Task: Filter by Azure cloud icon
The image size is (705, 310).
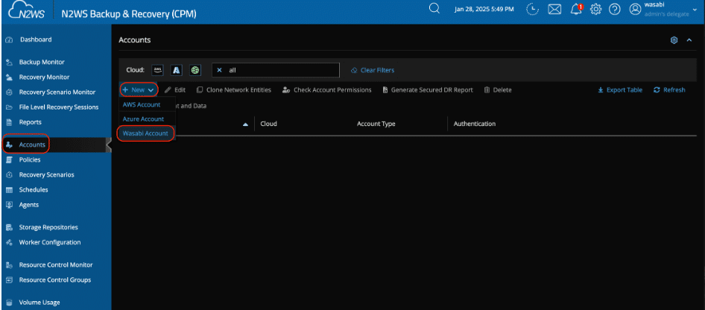Action: pos(176,70)
